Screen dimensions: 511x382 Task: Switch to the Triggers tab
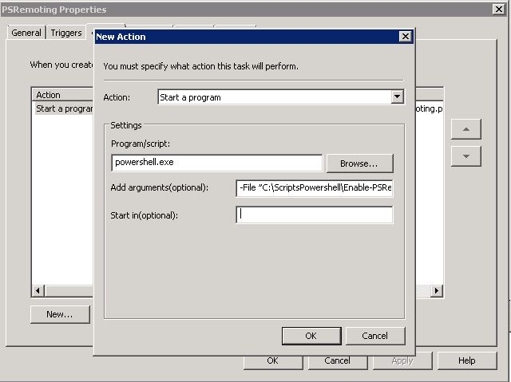[66, 33]
